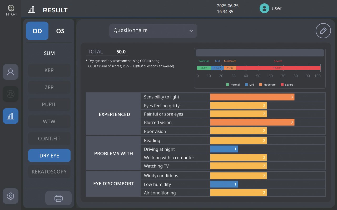Open the CONT.FIT section
Image resolution: width=337 pixels, height=210 pixels.
coord(49,139)
